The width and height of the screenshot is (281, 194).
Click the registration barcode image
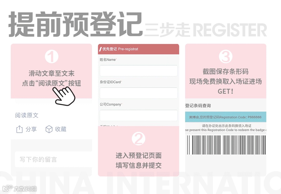click(x=226, y=145)
